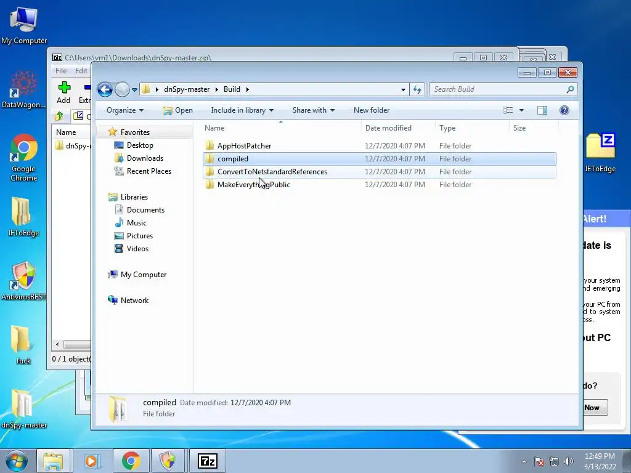Open Documents library
This screenshot has height=473, width=631.
(145, 209)
